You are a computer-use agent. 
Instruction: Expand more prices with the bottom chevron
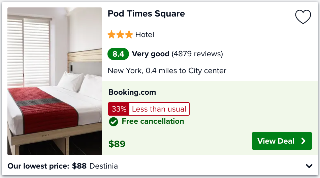click(309, 166)
